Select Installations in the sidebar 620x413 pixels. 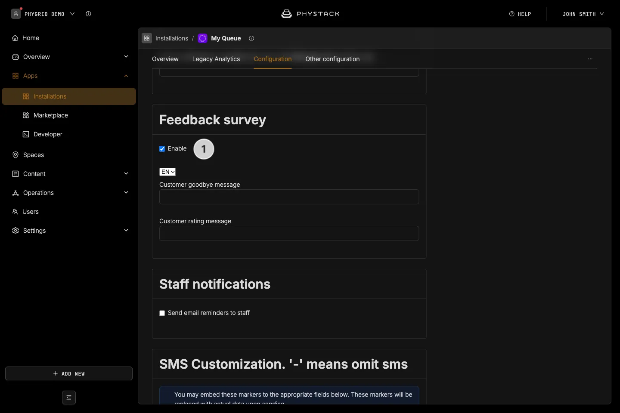click(69, 96)
